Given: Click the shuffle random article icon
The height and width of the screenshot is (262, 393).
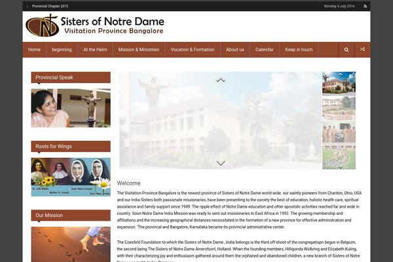Looking at the screenshot, I should 362,50.
